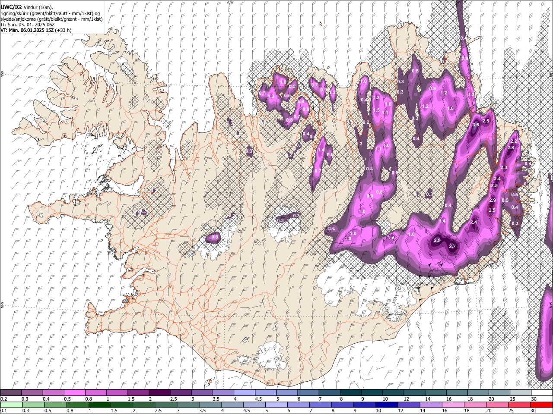Pick the dark teal 8 snow scale swatch
The width and height of the screenshot is (553, 414).
350,393
